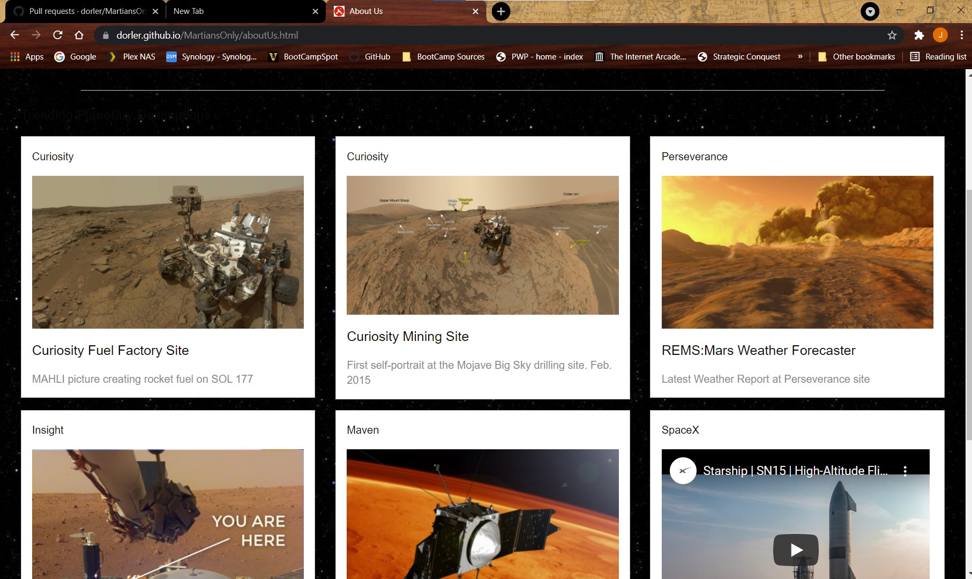Open the GitHub bookmark
The width and height of the screenshot is (972, 579).
point(370,57)
